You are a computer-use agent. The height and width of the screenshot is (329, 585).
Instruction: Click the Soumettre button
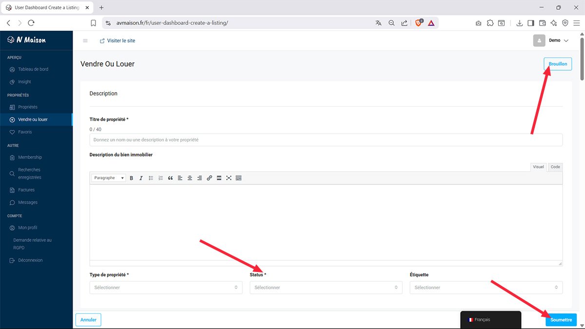click(561, 320)
